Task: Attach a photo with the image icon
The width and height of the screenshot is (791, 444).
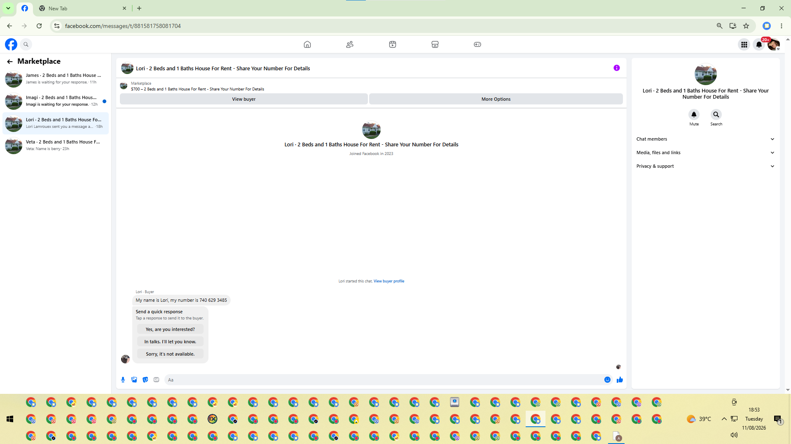Action: pyautogui.click(x=134, y=380)
